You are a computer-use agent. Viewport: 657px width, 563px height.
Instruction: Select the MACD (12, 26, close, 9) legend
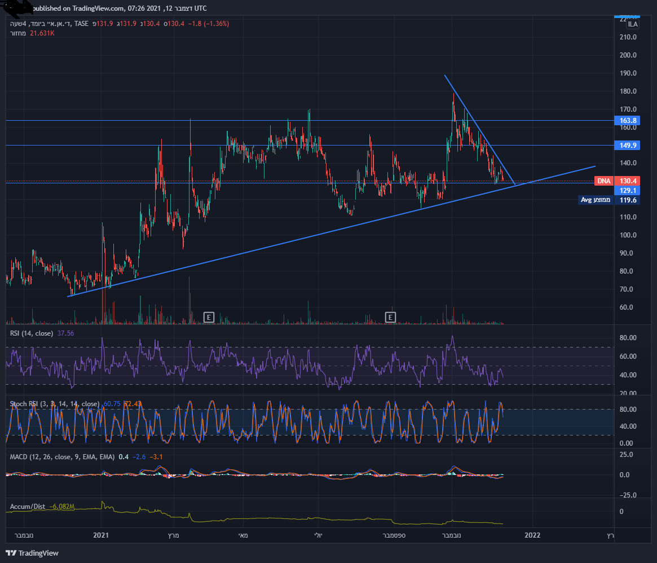[x=62, y=456]
